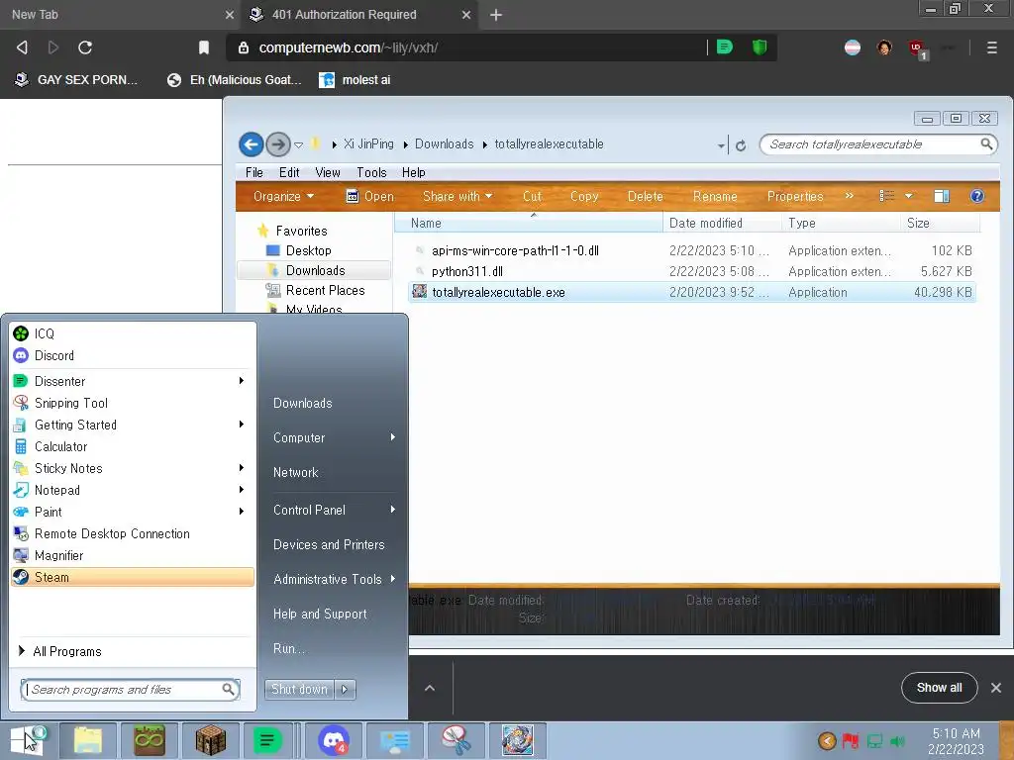Change Explorer view via view icon
1014x760 pixels.
pyautogui.click(x=886, y=196)
